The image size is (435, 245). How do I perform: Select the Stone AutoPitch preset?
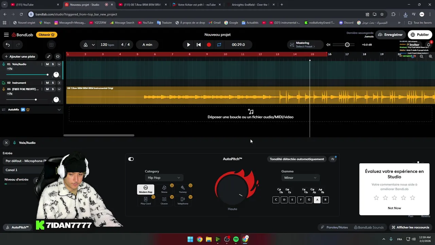coord(164,190)
